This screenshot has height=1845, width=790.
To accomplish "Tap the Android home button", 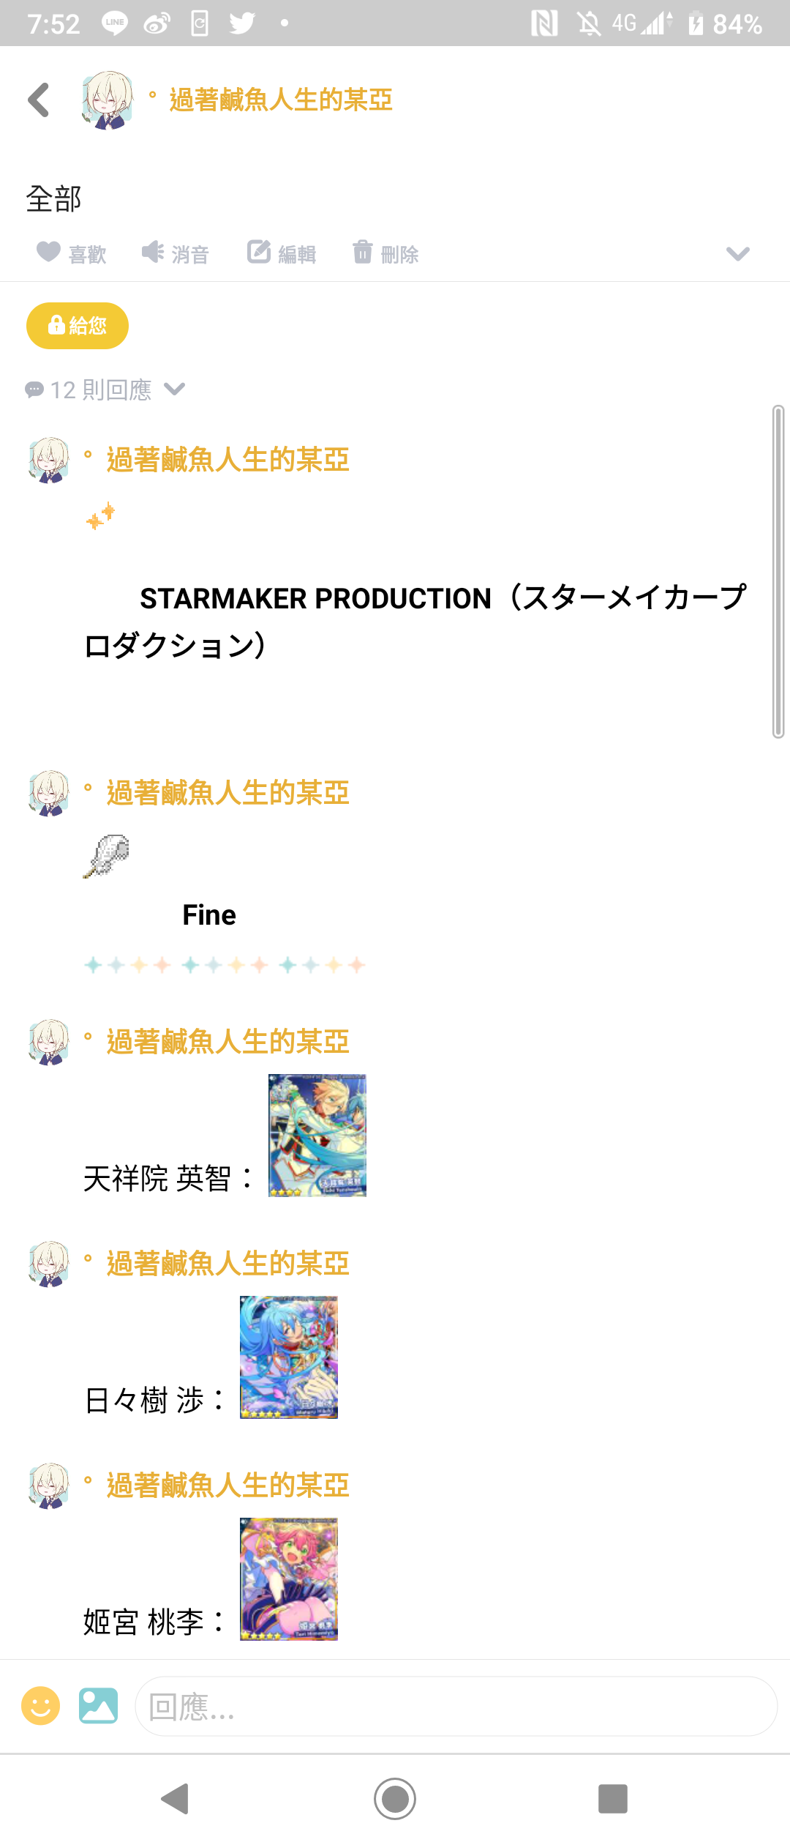I will pos(395,1799).
